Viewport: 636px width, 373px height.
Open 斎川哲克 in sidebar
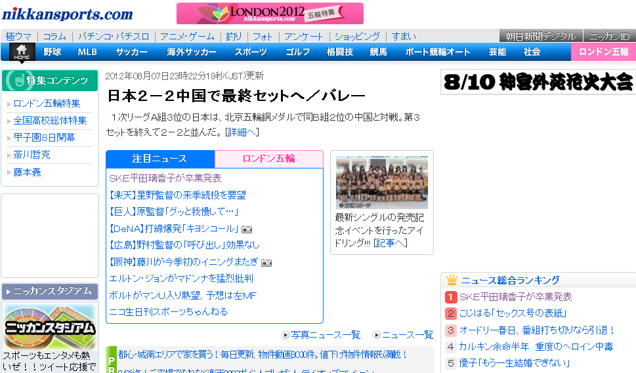32,155
